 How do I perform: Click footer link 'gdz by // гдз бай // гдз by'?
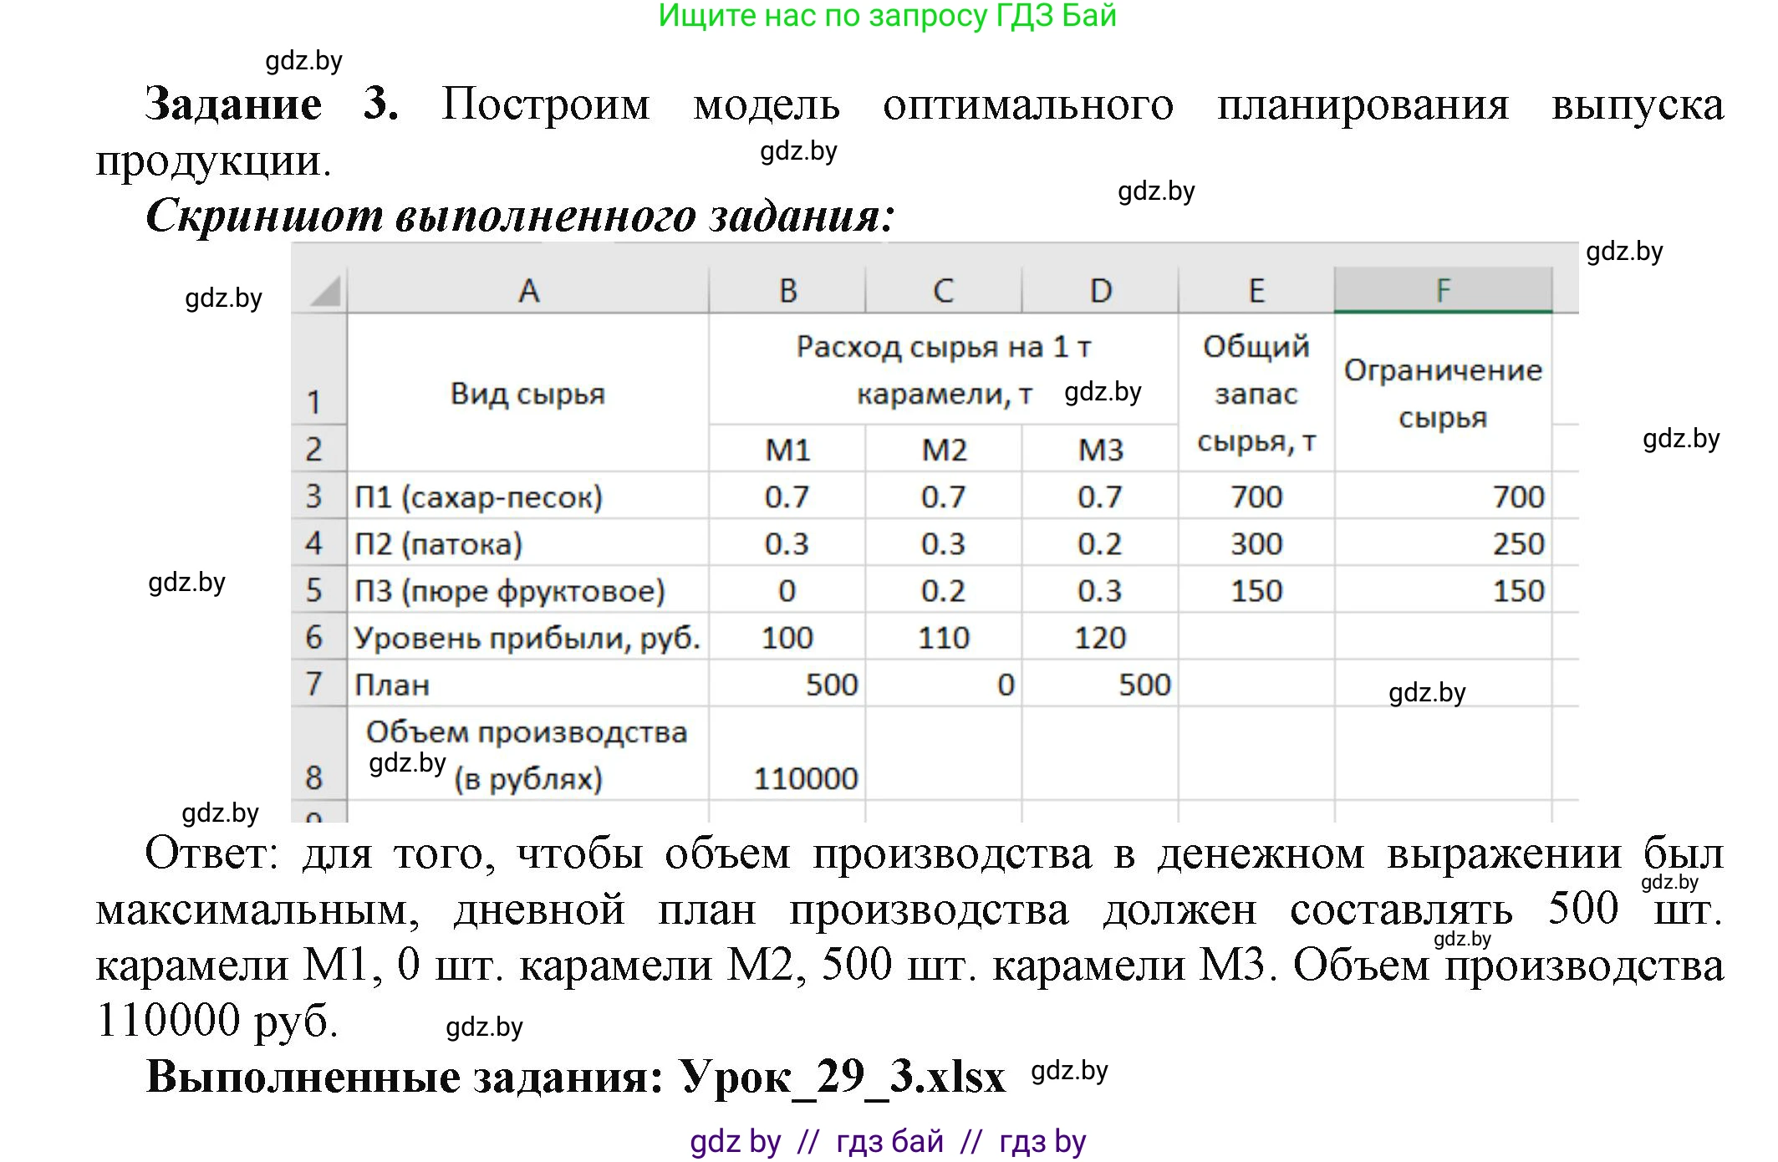click(x=888, y=1140)
